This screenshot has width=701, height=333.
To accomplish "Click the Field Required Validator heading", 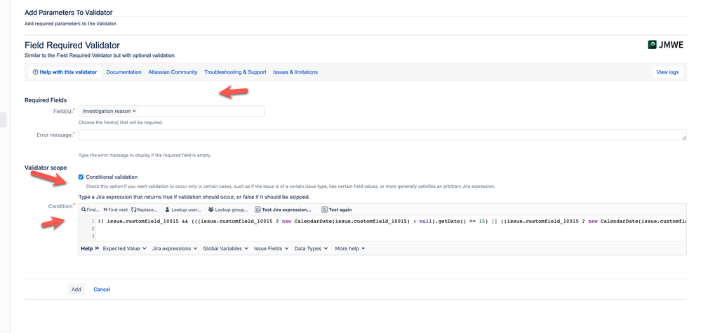I will coord(72,45).
